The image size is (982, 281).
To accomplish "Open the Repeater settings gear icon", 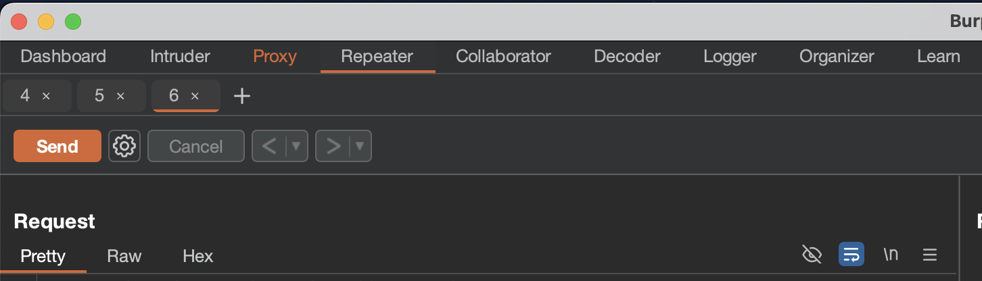I will tap(124, 146).
